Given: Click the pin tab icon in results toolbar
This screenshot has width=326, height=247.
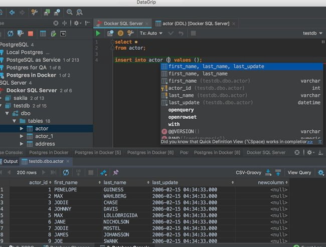Looking at the screenshot, I should click(x=115, y=172).
